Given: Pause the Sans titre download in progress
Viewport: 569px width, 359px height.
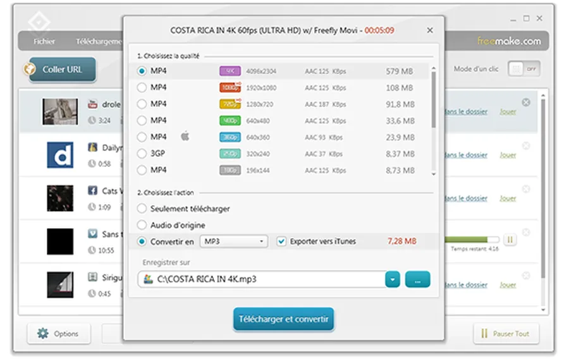Looking at the screenshot, I should pyautogui.click(x=510, y=240).
